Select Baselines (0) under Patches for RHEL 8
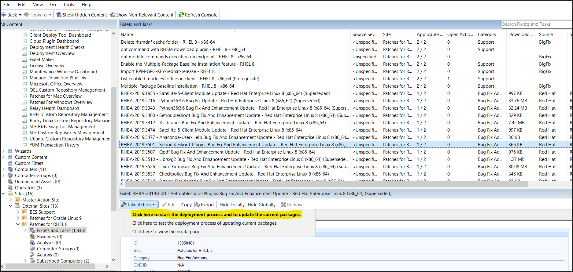 click(50, 237)
